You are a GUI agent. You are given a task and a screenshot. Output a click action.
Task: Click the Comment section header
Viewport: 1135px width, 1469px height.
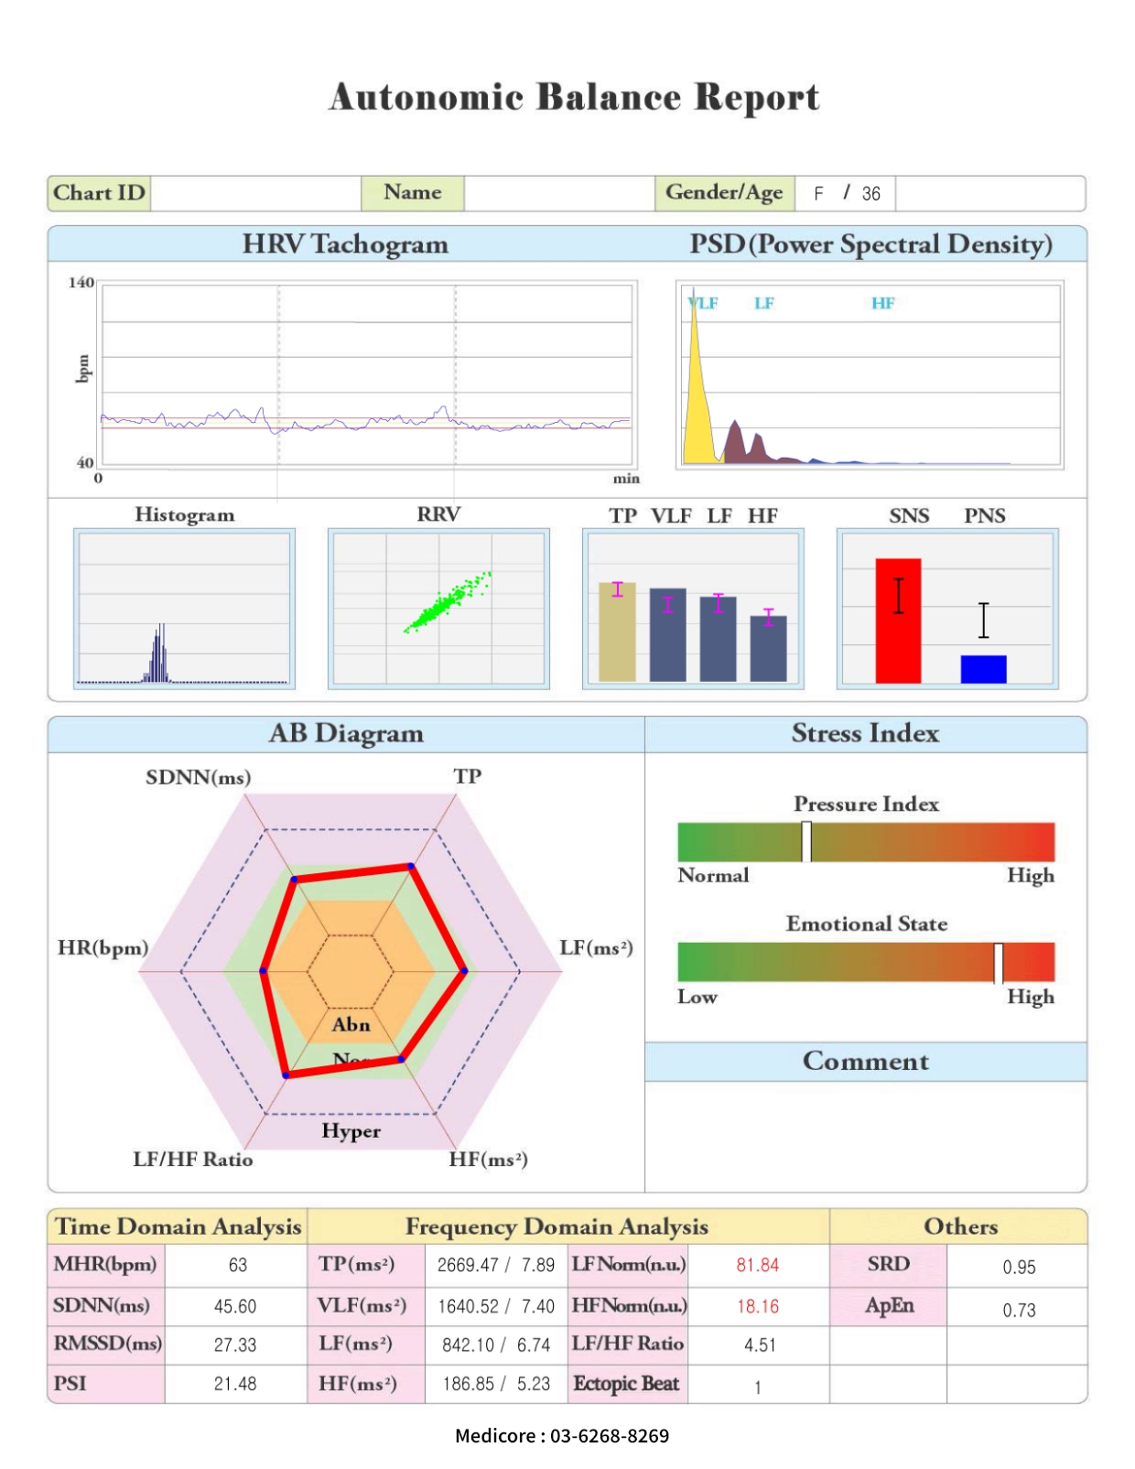pyautogui.click(x=865, y=1061)
